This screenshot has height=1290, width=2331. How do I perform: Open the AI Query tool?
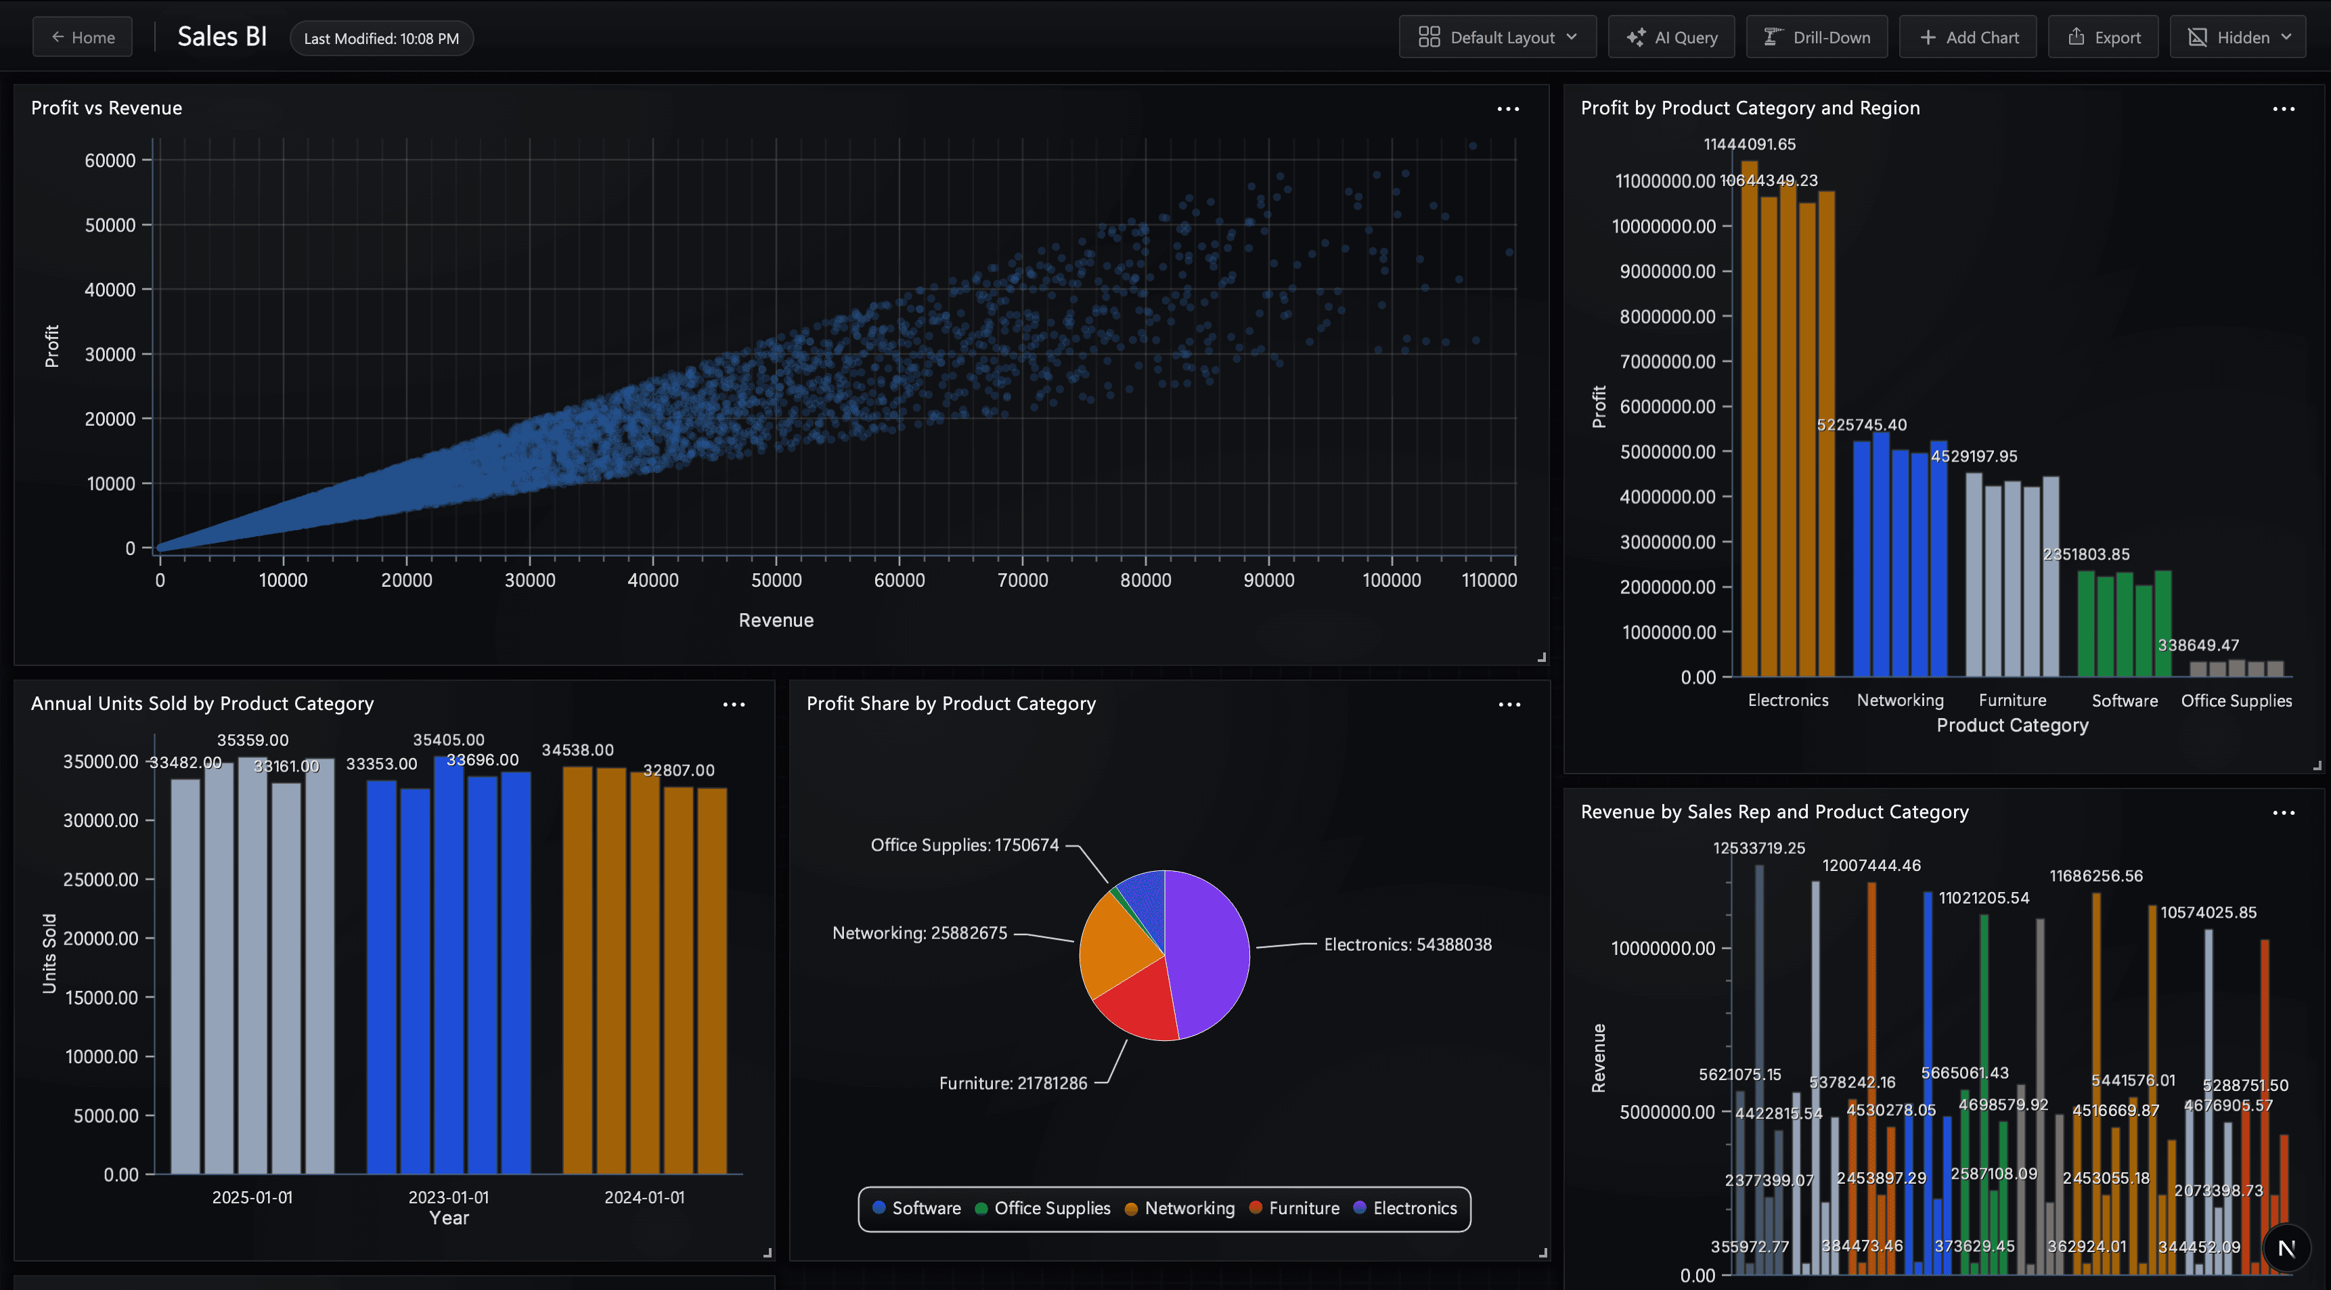pos(1671,37)
